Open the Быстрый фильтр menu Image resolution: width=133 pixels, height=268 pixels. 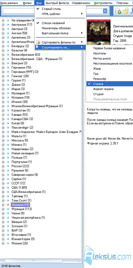point(57,3)
